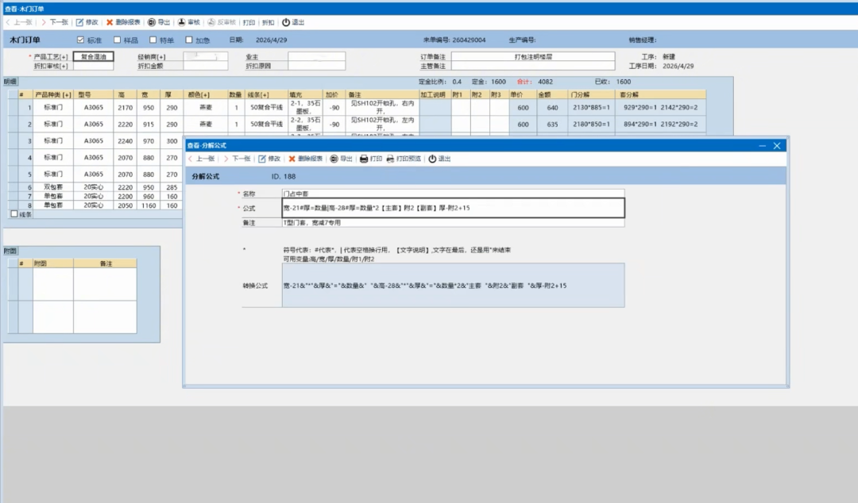Screen dimensions: 858x503
Task: Click the empty 主管备注 field
Action: tap(533, 66)
